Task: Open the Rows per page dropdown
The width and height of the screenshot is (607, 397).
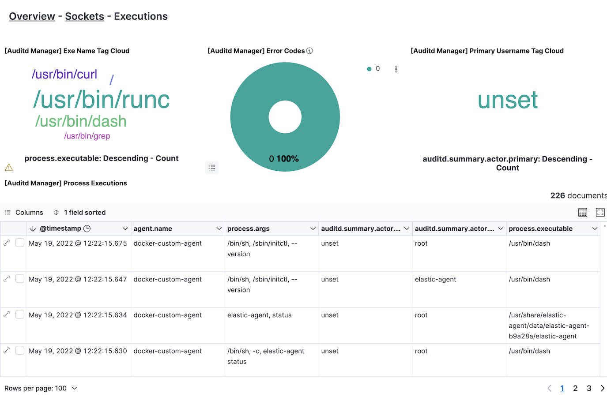Action: click(41, 388)
